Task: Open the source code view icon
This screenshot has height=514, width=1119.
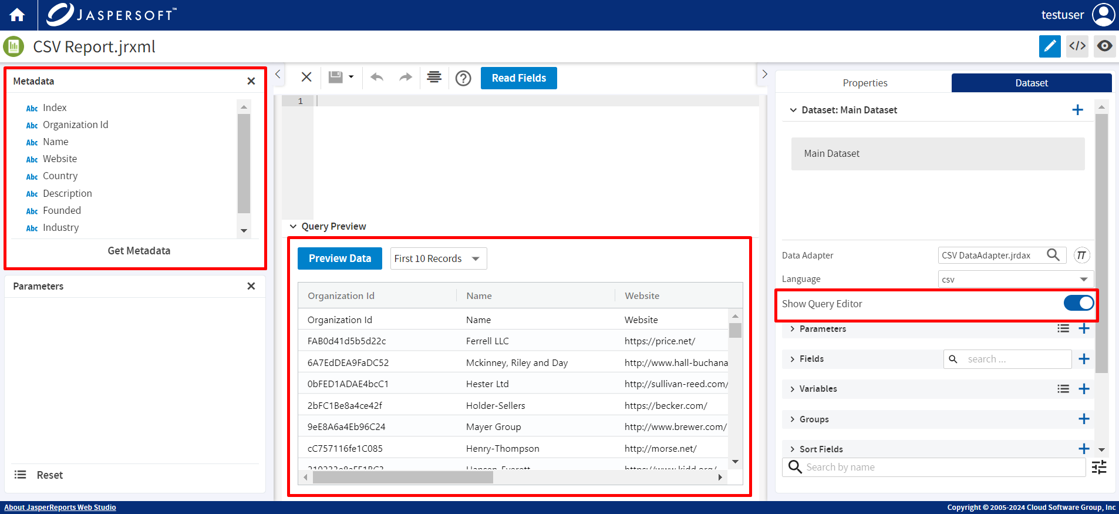Action: pos(1077,46)
